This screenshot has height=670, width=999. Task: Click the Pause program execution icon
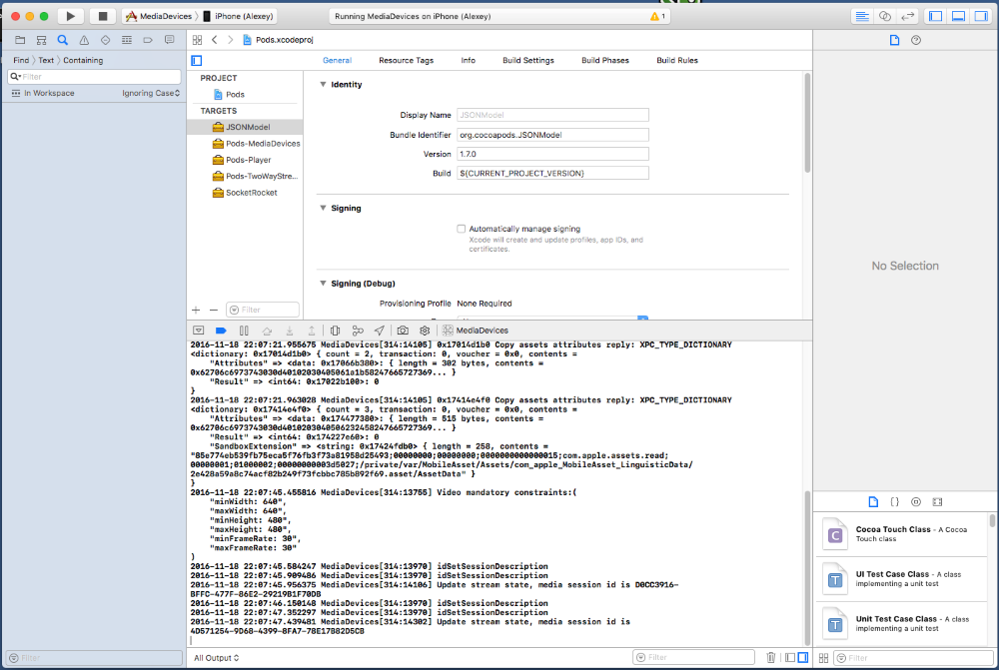[x=244, y=331]
